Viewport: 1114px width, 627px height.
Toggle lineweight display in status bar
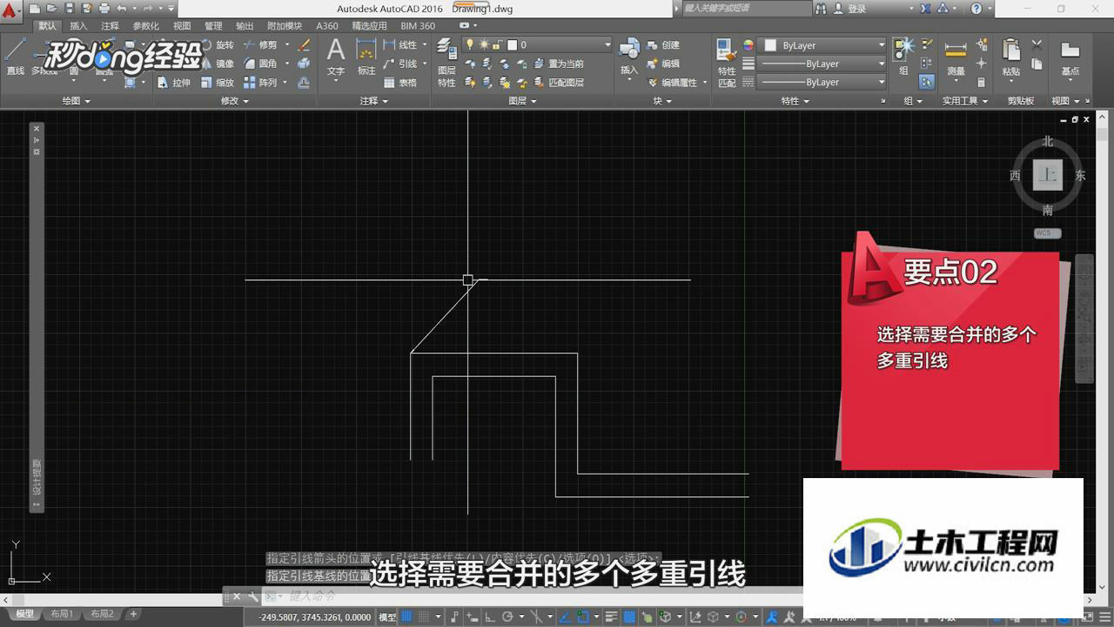coord(612,617)
